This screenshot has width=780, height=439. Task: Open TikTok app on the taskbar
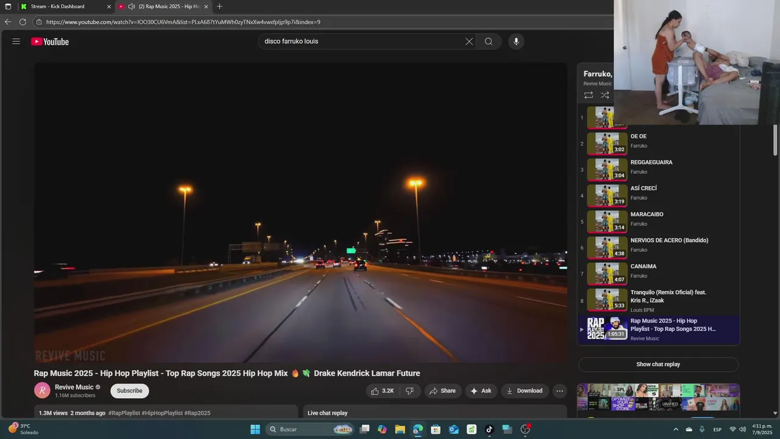coord(489,429)
